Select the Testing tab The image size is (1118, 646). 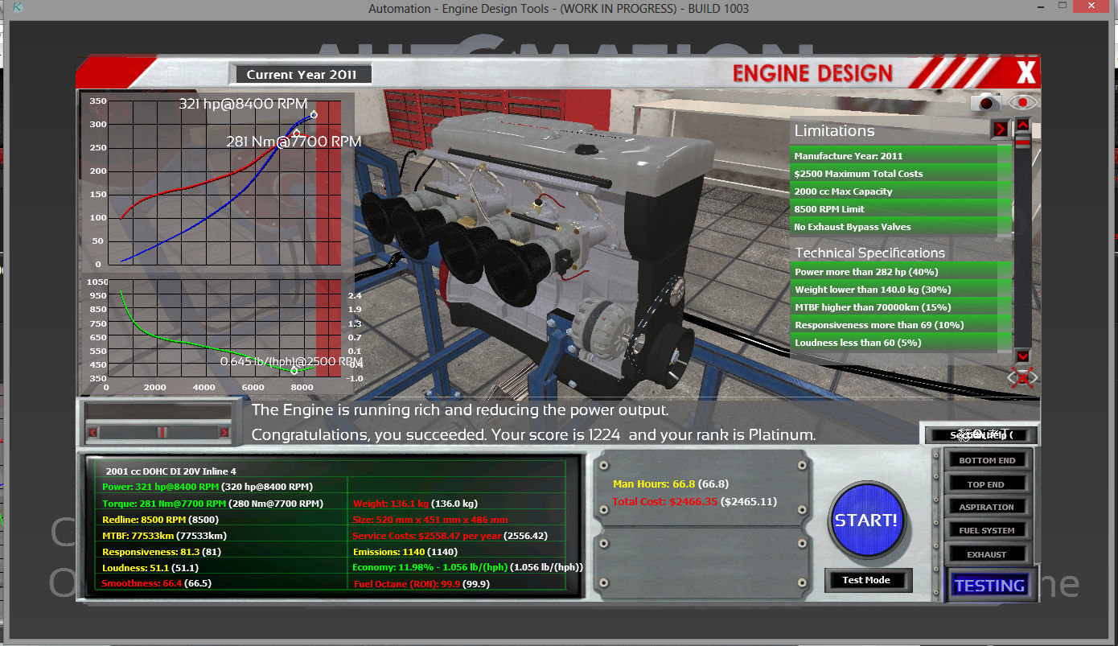click(989, 586)
